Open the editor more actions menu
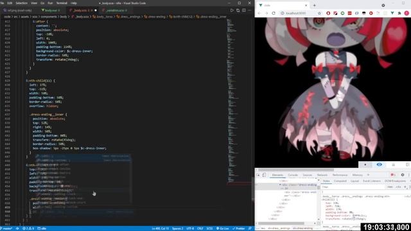411x231 pixels. (250, 10)
